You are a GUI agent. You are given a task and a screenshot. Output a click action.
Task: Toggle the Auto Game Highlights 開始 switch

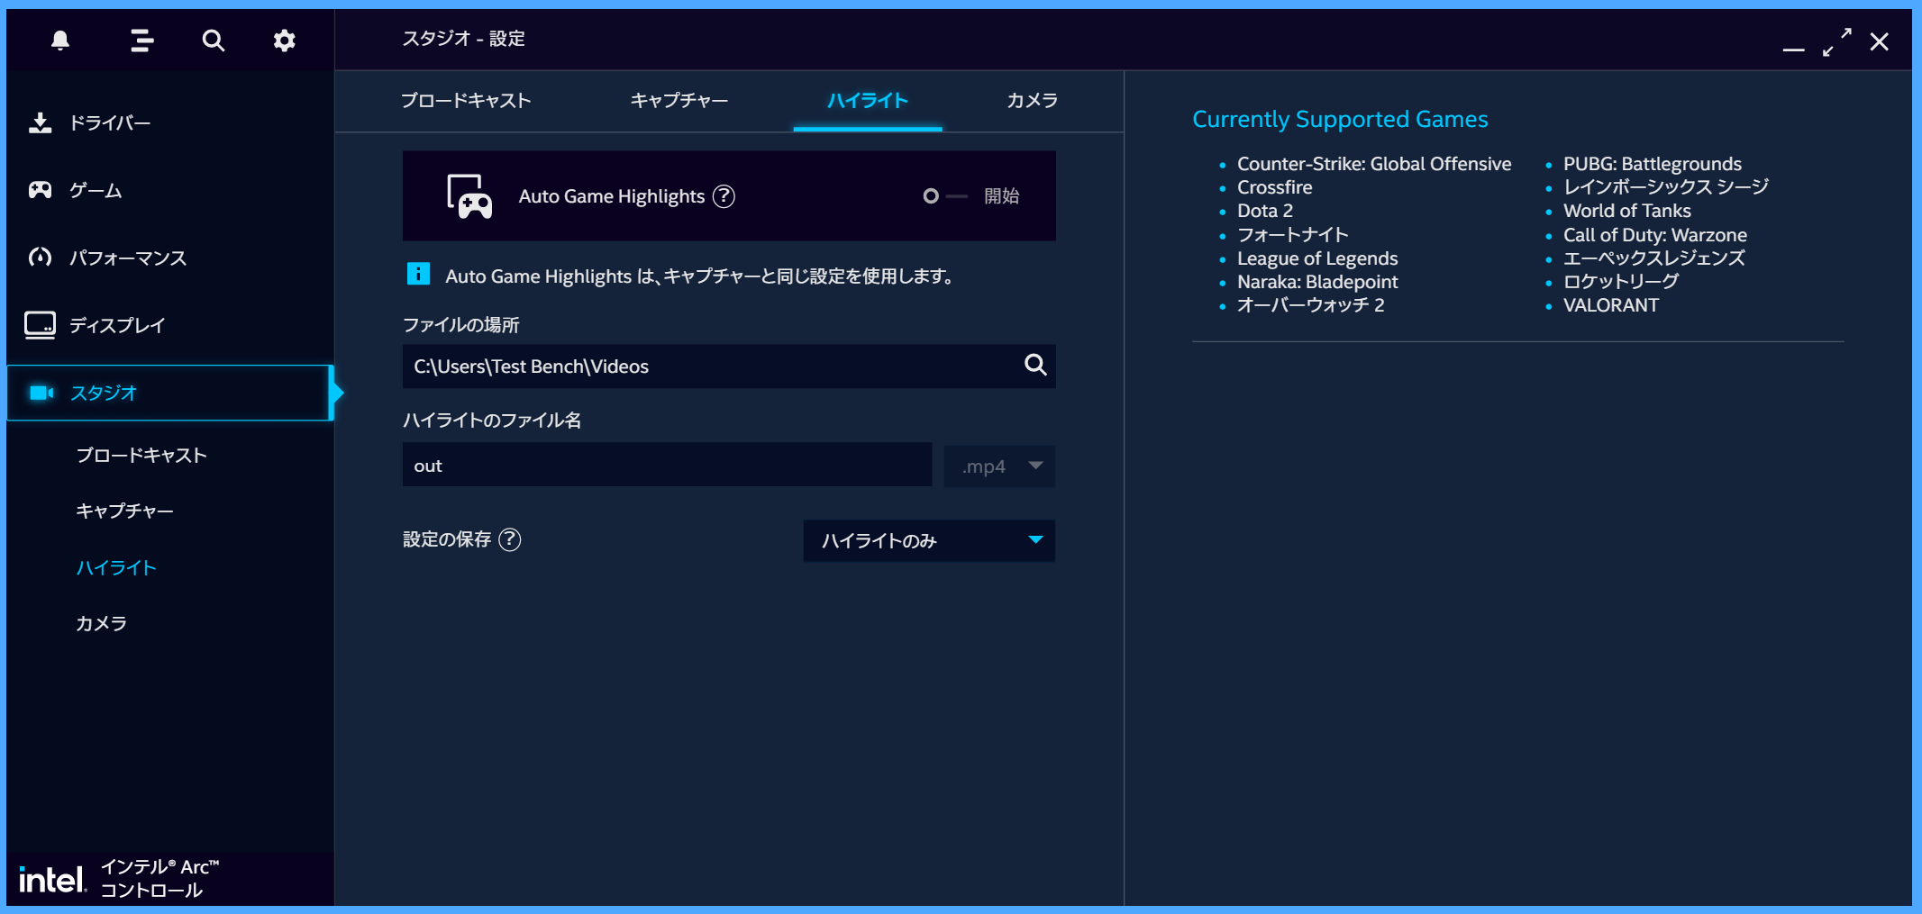945,196
